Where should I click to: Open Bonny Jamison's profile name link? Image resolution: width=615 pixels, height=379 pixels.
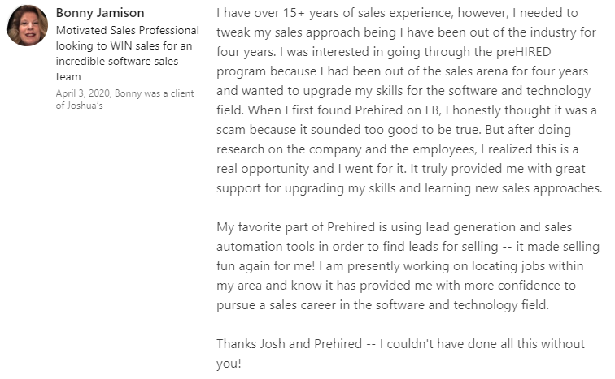point(100,13)
